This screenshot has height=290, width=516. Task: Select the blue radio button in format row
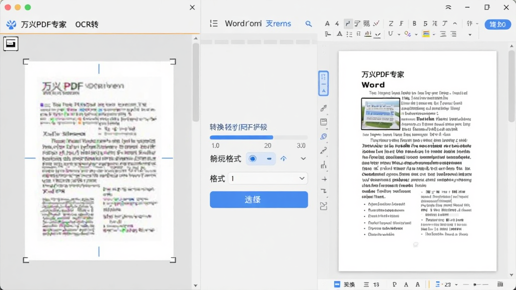coord(252,159)
